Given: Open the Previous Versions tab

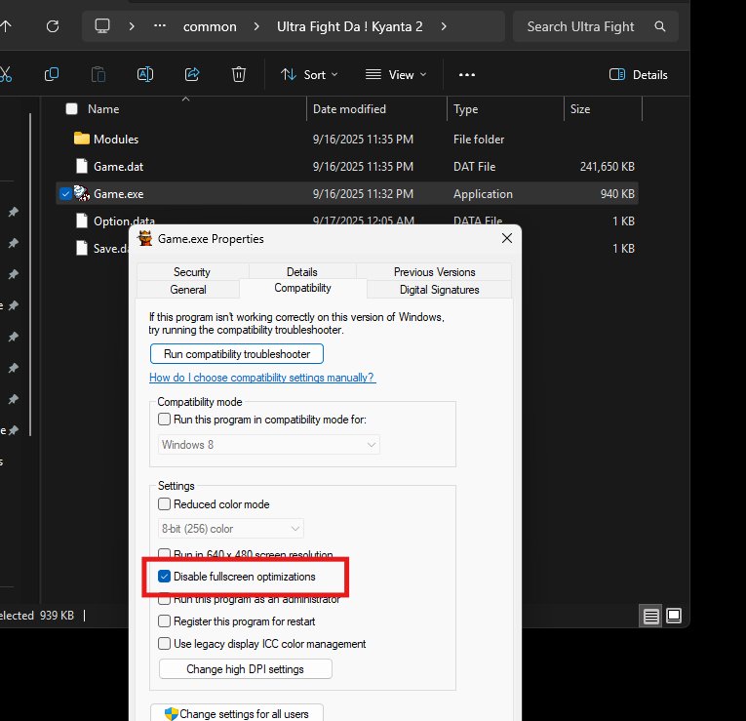Looking at the screenshot, I should (434, 272).
